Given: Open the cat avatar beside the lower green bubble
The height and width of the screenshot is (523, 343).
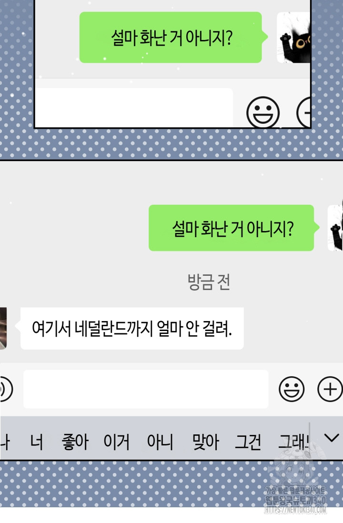Looking at the screenshot, I should coord(335,228).
